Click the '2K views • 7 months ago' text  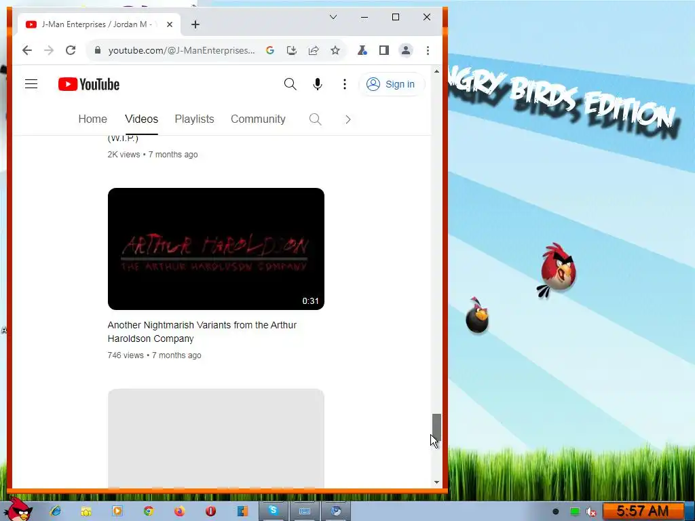(153, 155)
